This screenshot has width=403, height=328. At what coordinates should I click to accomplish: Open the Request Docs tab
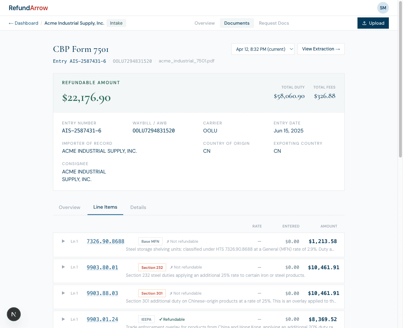pos(274,23)
